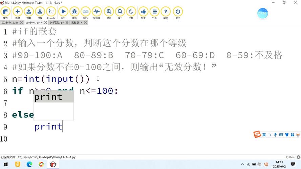
Task: Click the saved file path status message
Action: 38,157
